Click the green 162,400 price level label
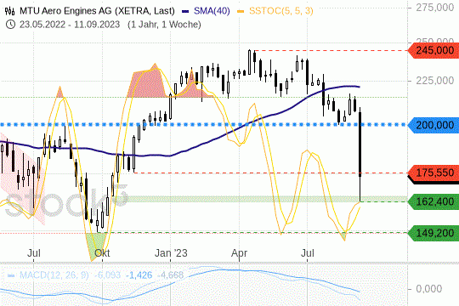459x306 pixels. [x=433, y=201]
